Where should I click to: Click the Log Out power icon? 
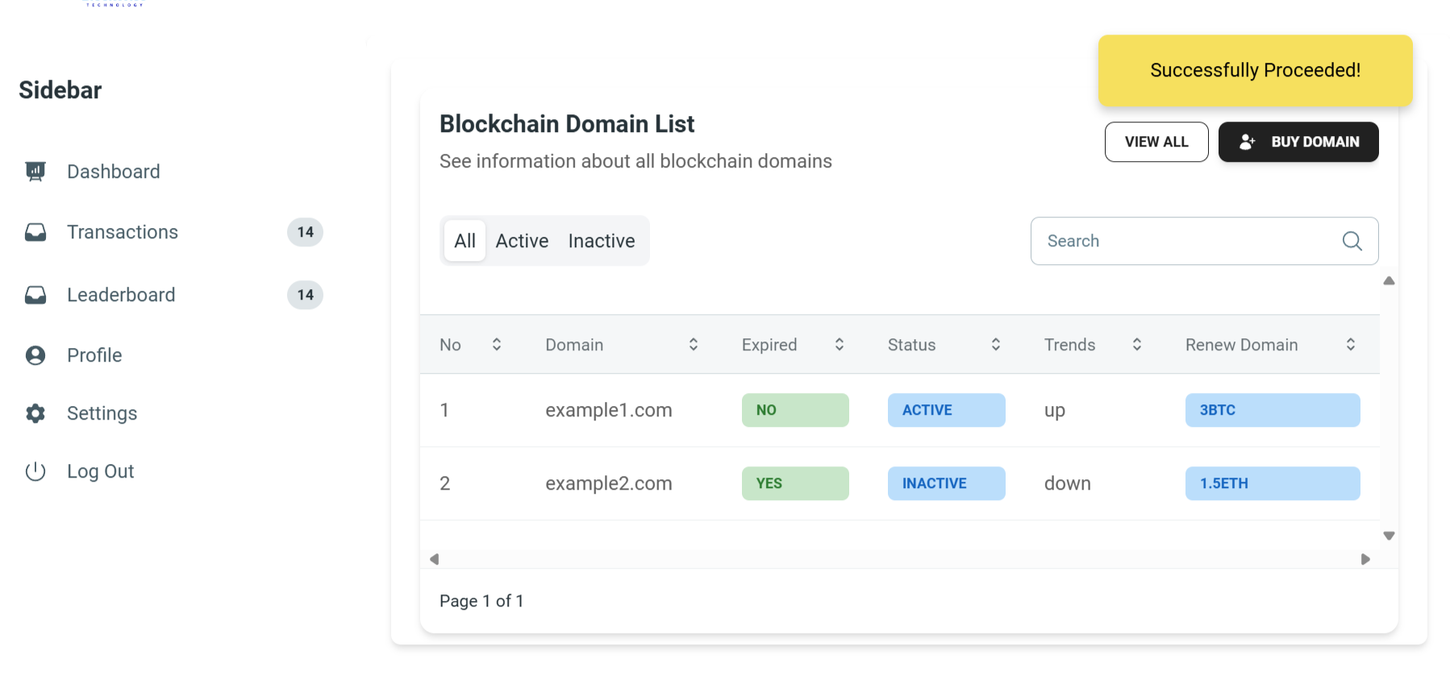(x=35, y=471)
